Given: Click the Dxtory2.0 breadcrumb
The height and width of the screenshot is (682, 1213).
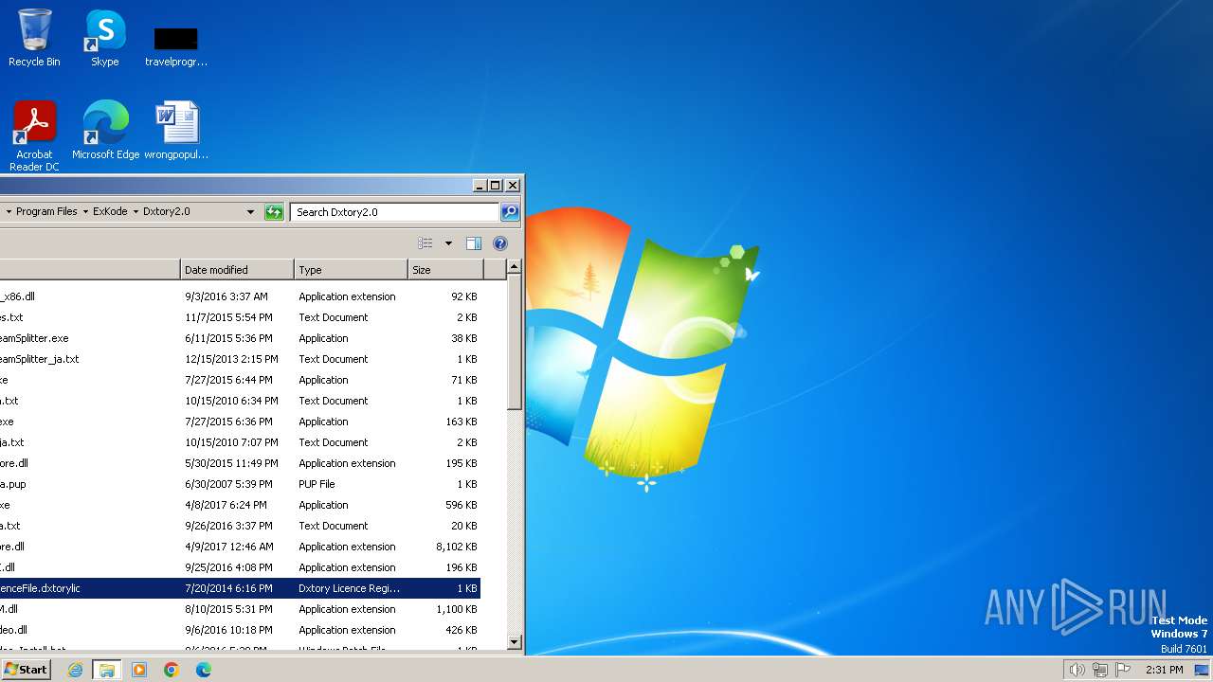Looking at the screenshot, I should coord(167,212).
